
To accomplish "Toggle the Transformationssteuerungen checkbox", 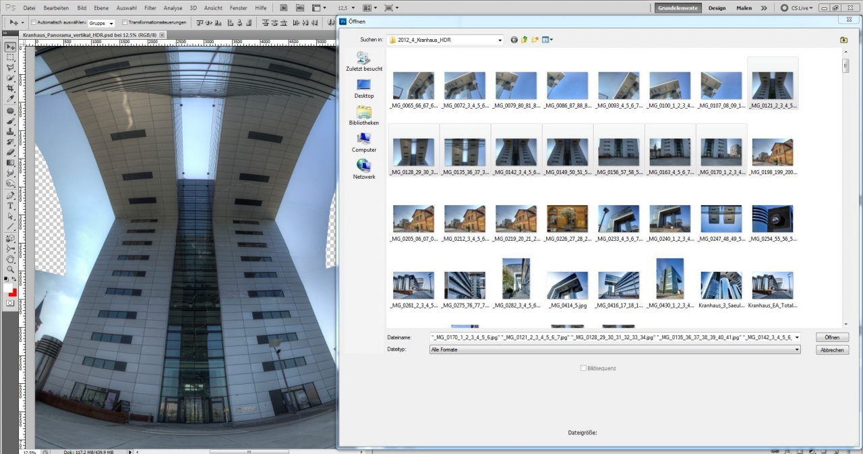I will pos(125,22).
